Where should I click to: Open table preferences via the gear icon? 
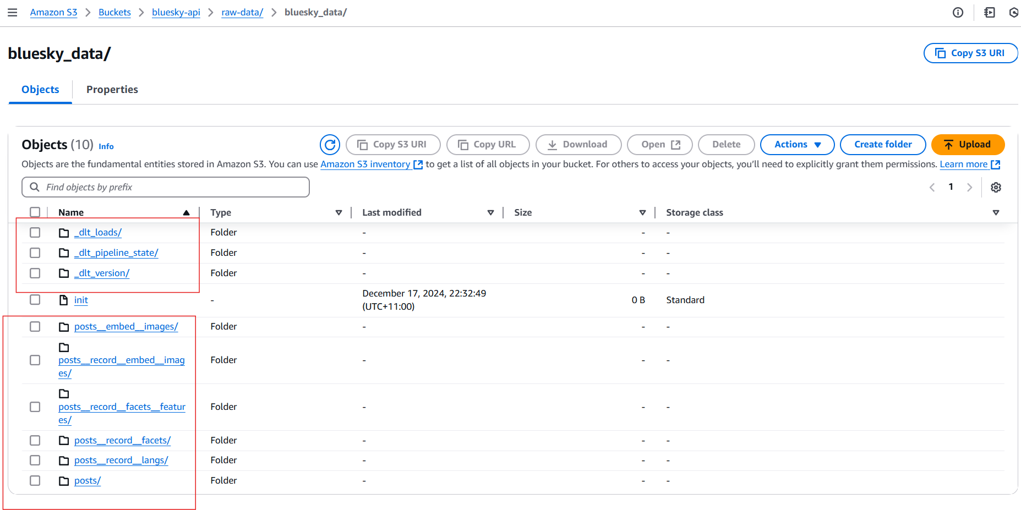click(x=996, y=187)
